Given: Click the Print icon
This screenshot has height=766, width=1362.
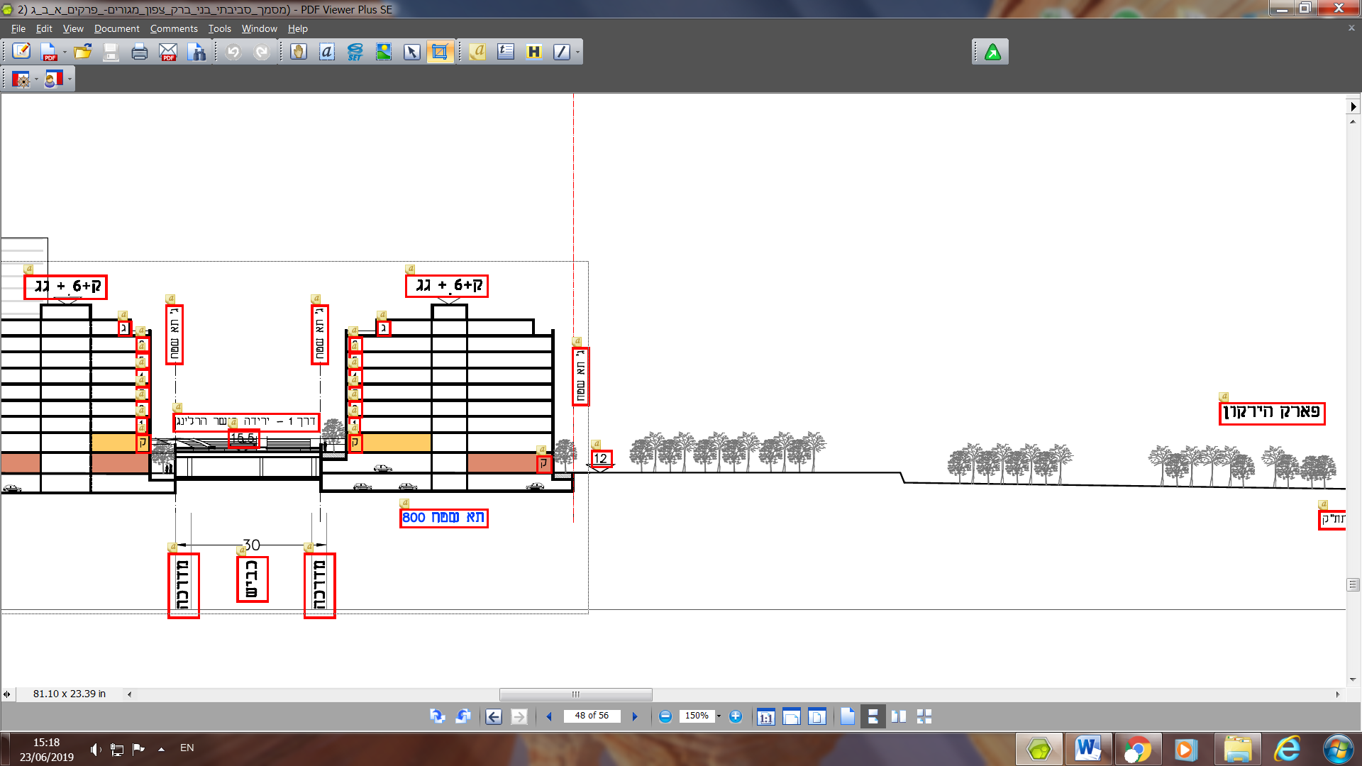Looking at the screenshot, I should [140, 52].
